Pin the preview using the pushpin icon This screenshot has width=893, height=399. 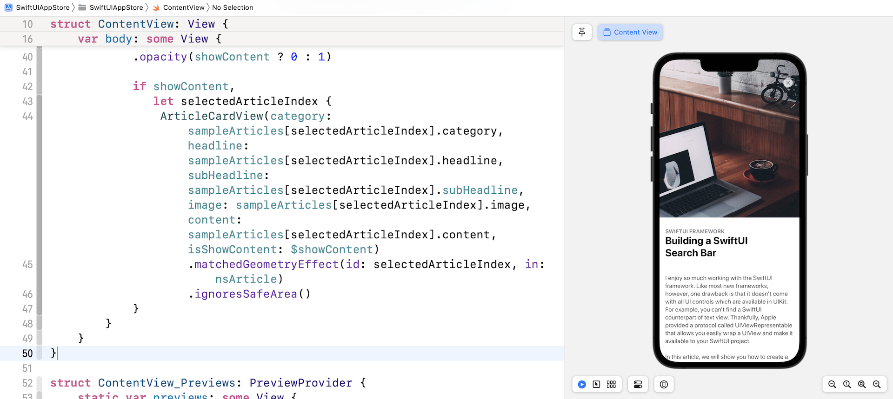pos(582,32)
